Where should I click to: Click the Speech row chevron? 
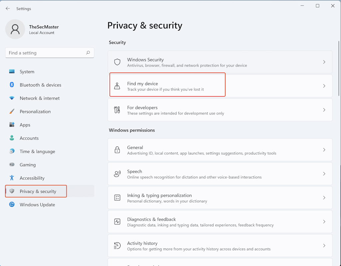tap(324, 174)
